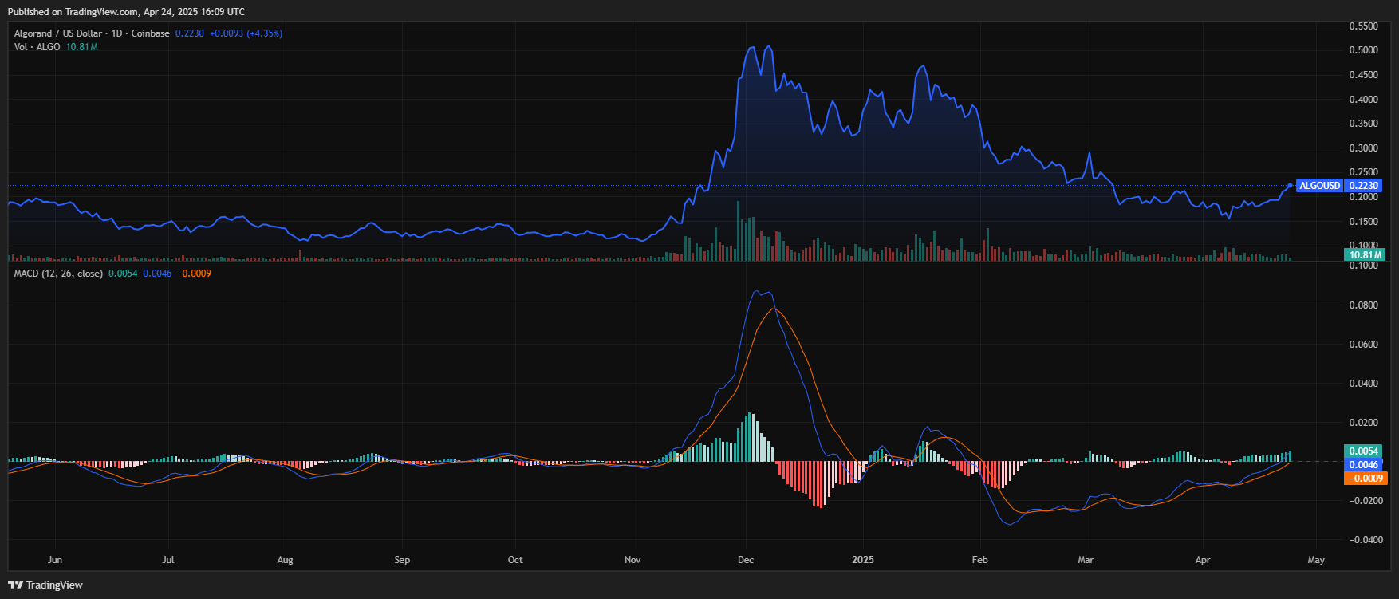Click the MACD (12, 26, close) indicator label
1399x599 pixels.
(58, 274)
